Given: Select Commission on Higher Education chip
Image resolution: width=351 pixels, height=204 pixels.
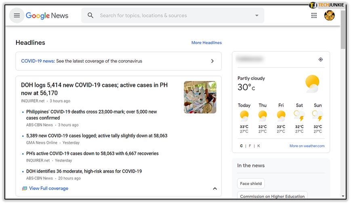Looking at the screenshot, I should [x=272, y=196].
